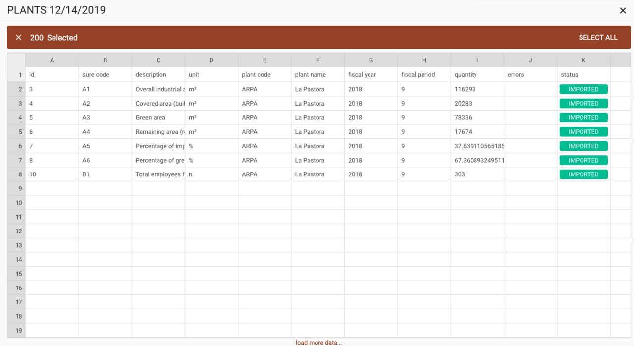Click the quantity cell showing 303

477,174
